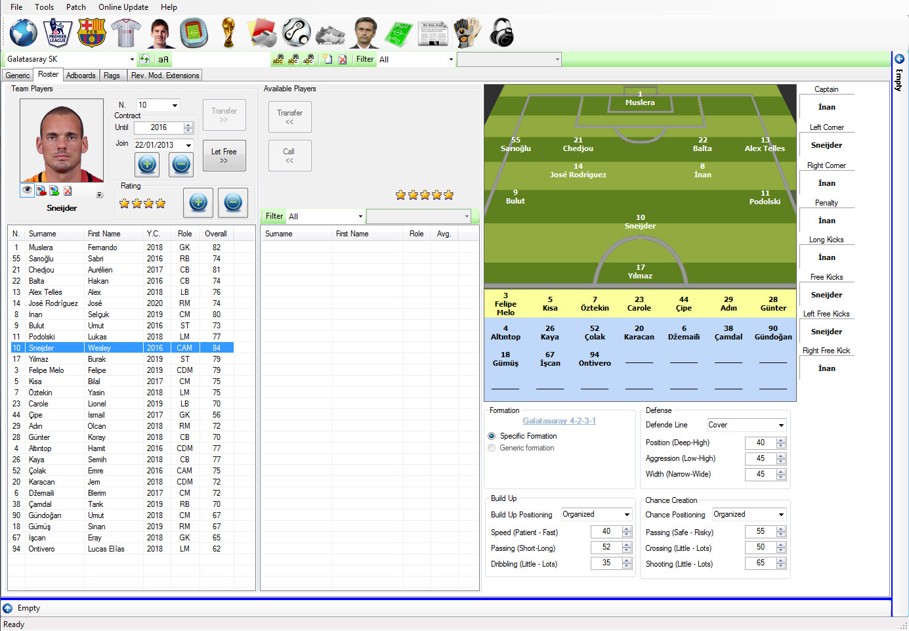Open the manager portrait icon

(364, 33)
